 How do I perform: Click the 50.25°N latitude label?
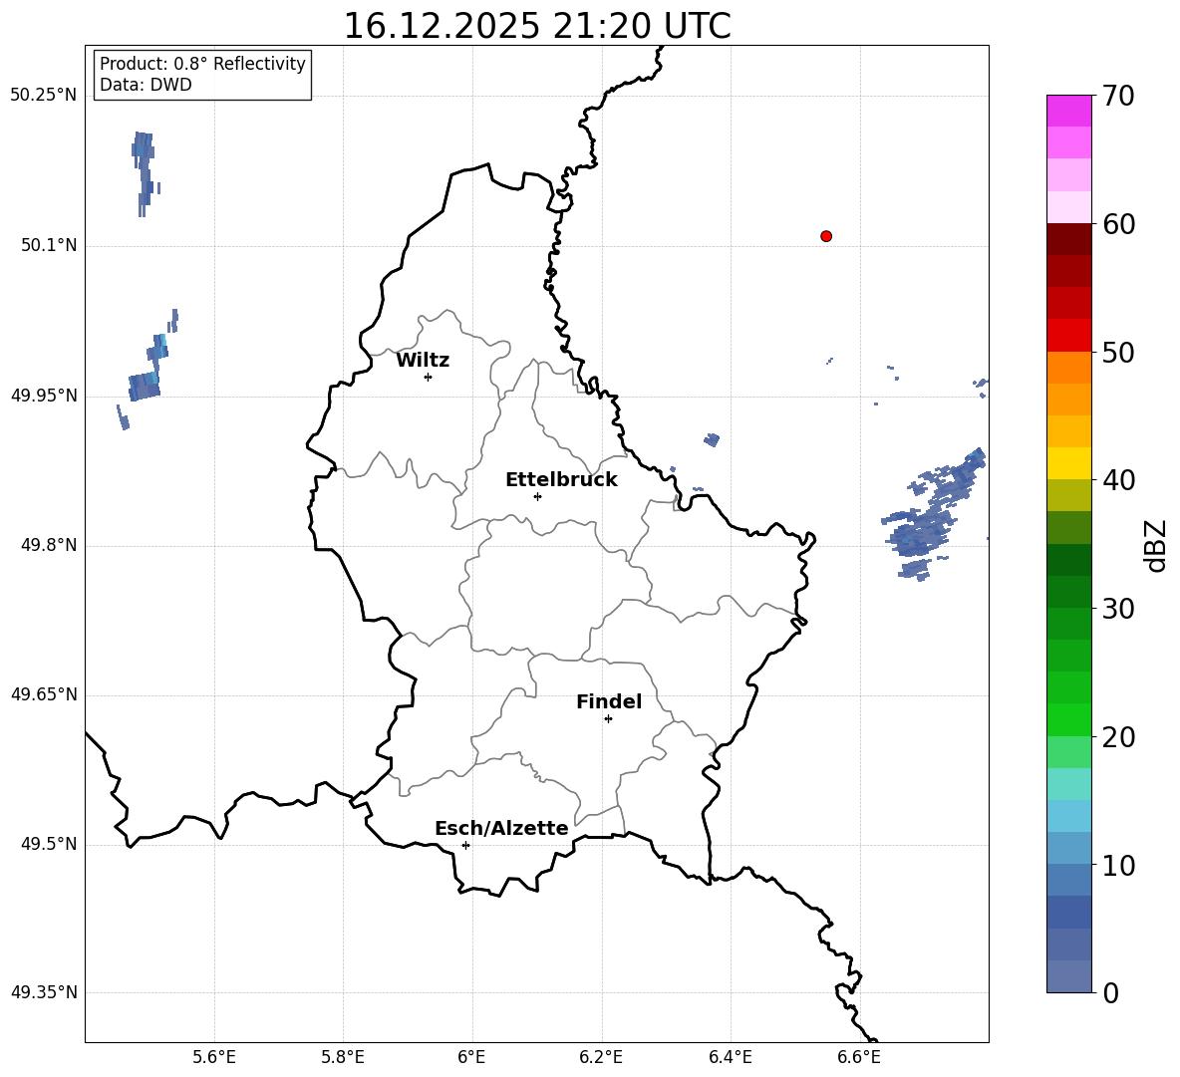tap(44, 96)
